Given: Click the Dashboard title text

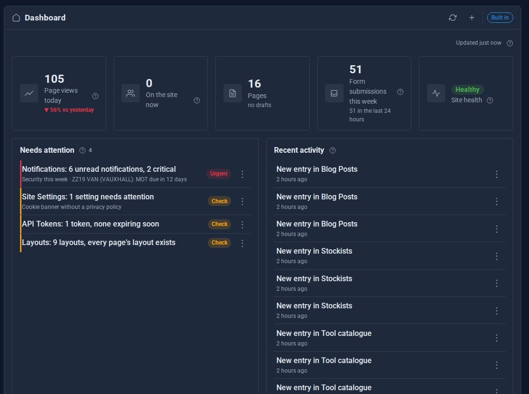Looking at the screenshot, I should point(45,18).
